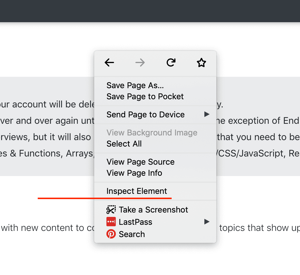Launch Inspect Element from the menu

click(x=137, y=191)
